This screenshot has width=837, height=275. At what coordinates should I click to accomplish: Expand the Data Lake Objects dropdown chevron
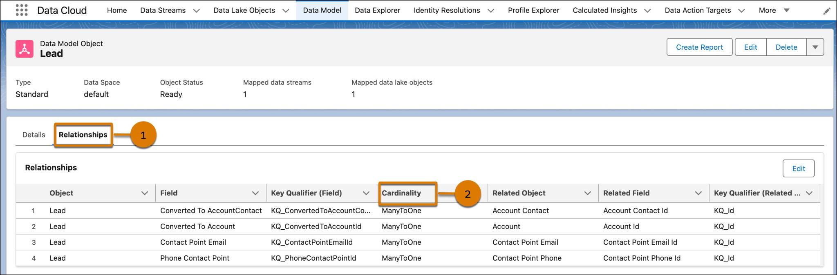pos(286,11)
